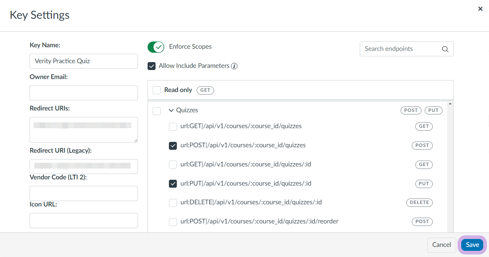Check url:GET quizzes/:id scope checkbox
The width and height of the screenshot is (489, 257).
tap(173, 165)
